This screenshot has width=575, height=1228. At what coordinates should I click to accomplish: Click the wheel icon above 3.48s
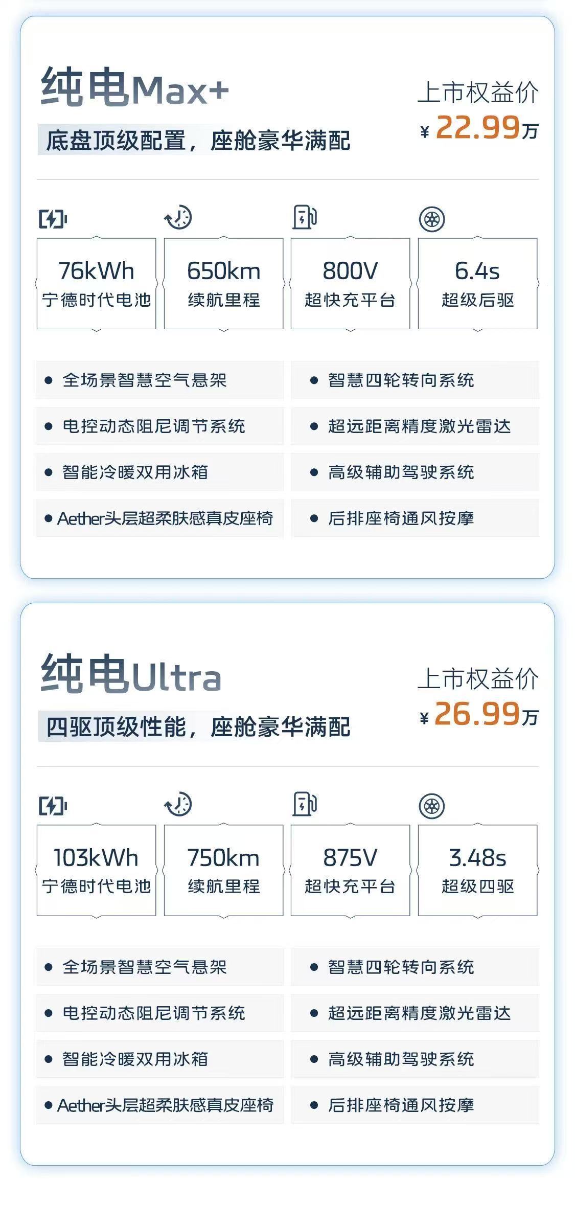coord(432,806)
